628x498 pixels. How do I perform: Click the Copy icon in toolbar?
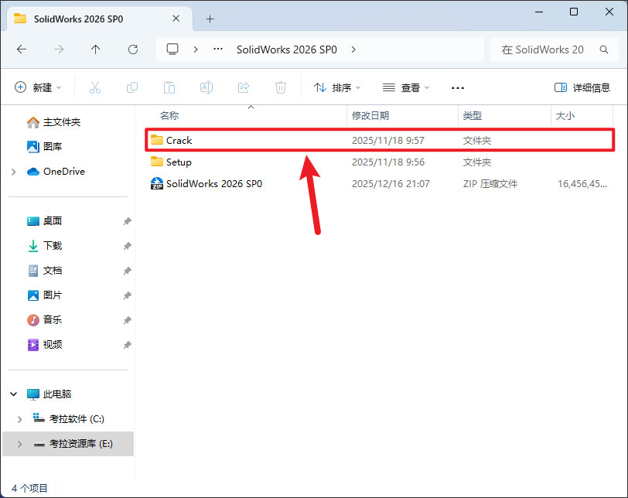[132, 87]
